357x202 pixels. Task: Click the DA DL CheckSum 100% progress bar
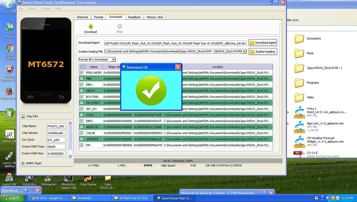click(178, 161)
